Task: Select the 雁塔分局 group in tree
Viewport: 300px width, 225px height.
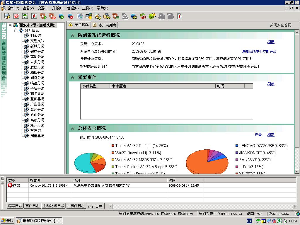Action: pyautogui.click(x=37, y=67)
